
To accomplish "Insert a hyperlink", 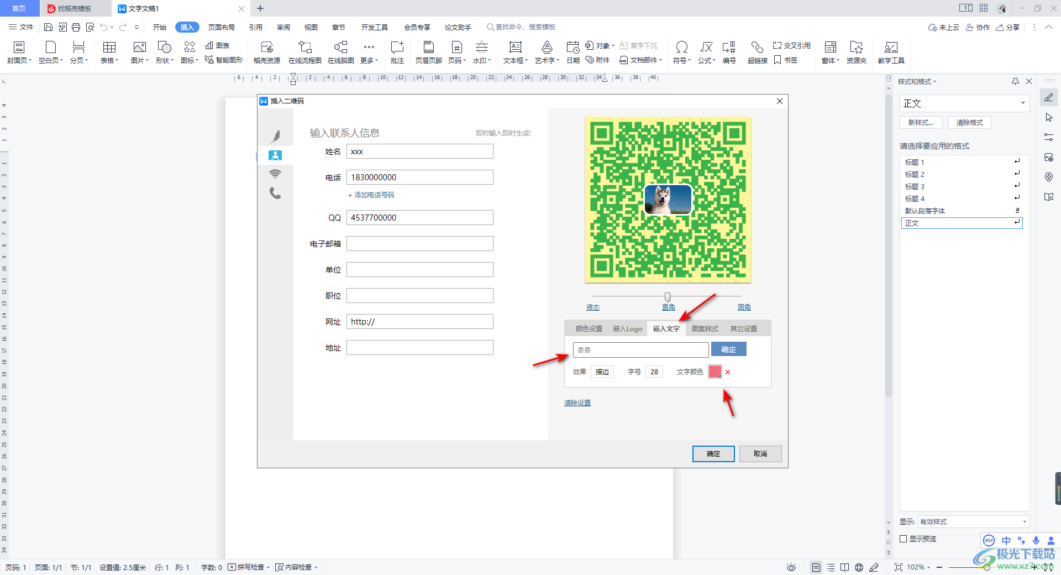I will click(x=758, y=53).
